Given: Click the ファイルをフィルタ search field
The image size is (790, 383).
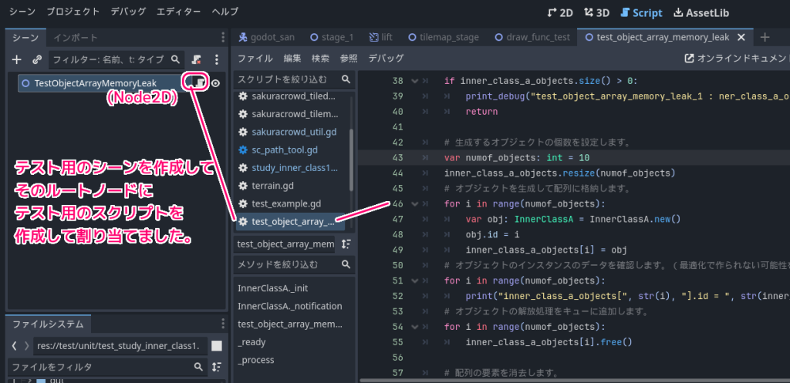Looking at the screenshot, I should pos(107,366).
